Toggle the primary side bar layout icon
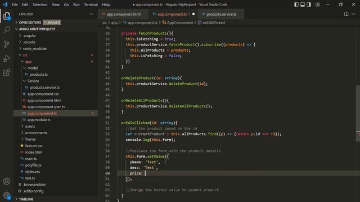Screen dimensions: 360x202 pos(296,4)
